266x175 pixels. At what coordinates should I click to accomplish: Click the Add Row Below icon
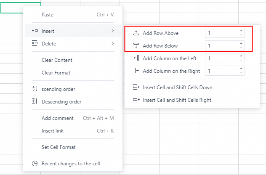(136, 45)
